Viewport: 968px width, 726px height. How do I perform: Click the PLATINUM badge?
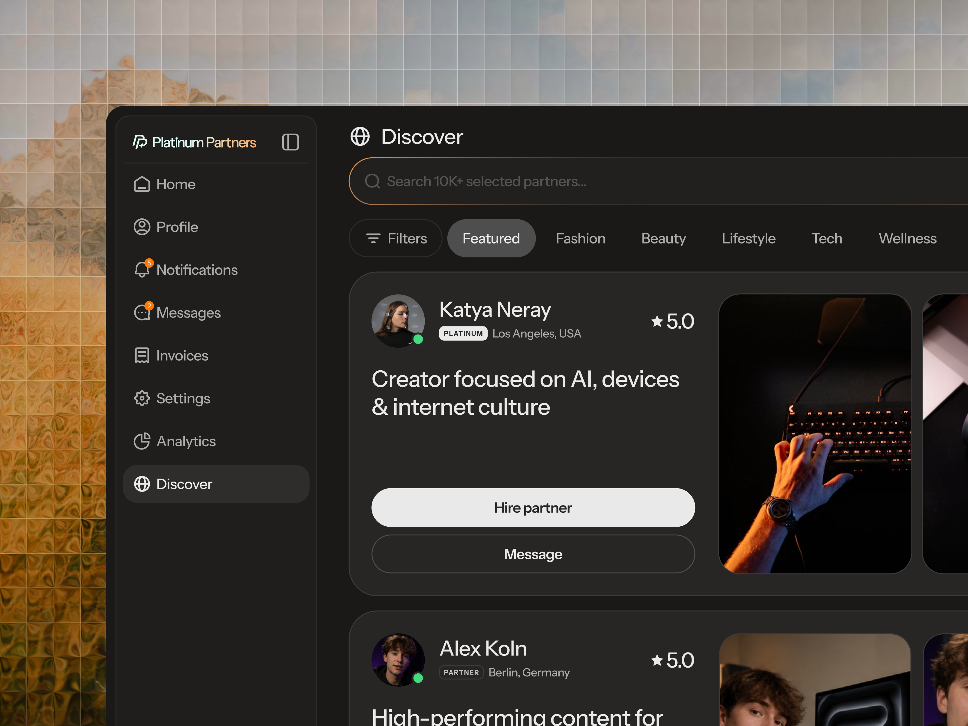point(463,333)
